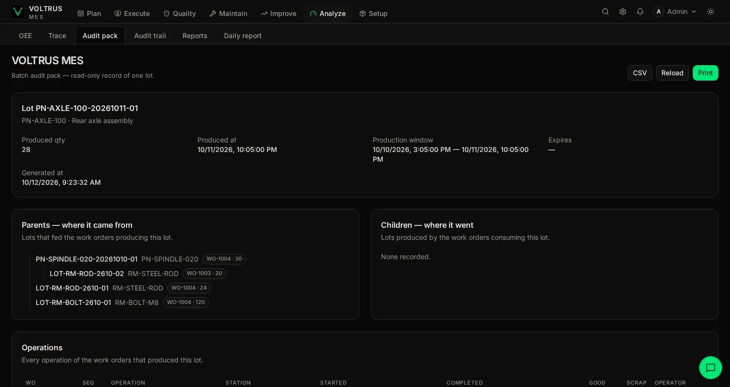This screenshot has height=387, width=730.
Task: Click the WO-1004 · 120 badge
Action: pyautogui.click(x=186, y=303)
